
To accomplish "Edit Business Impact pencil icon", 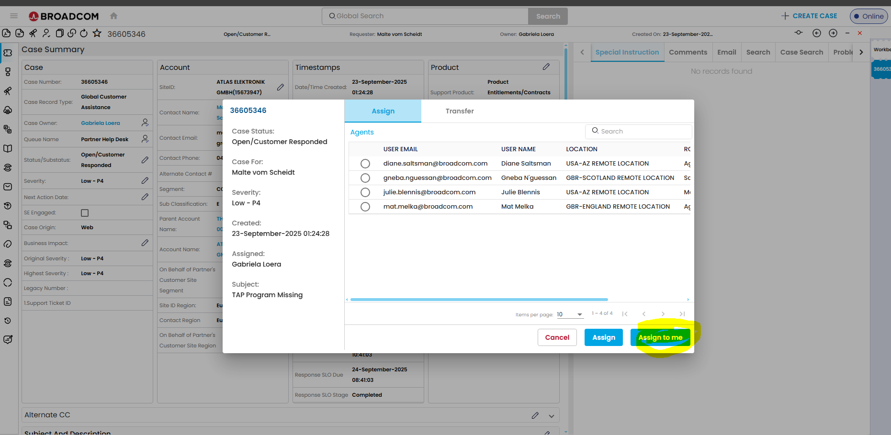I will [x=145, y=243].
